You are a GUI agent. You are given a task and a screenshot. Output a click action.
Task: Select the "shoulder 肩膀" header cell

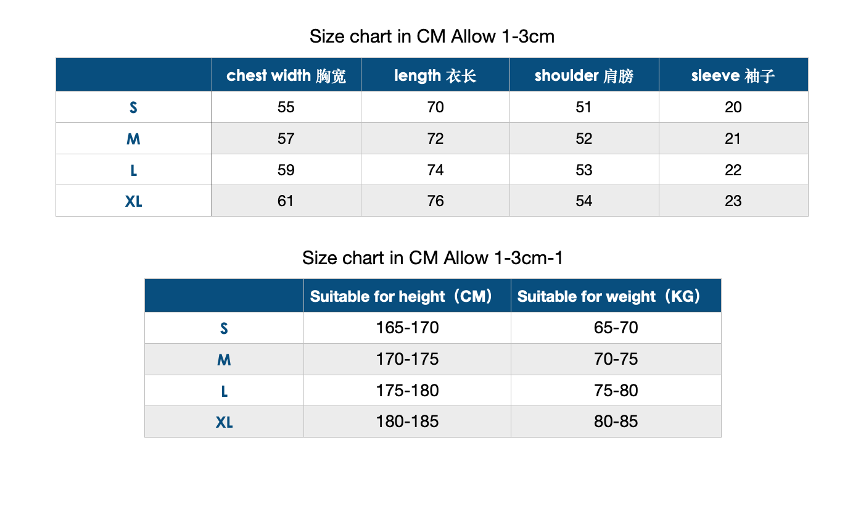pos(584,75)
